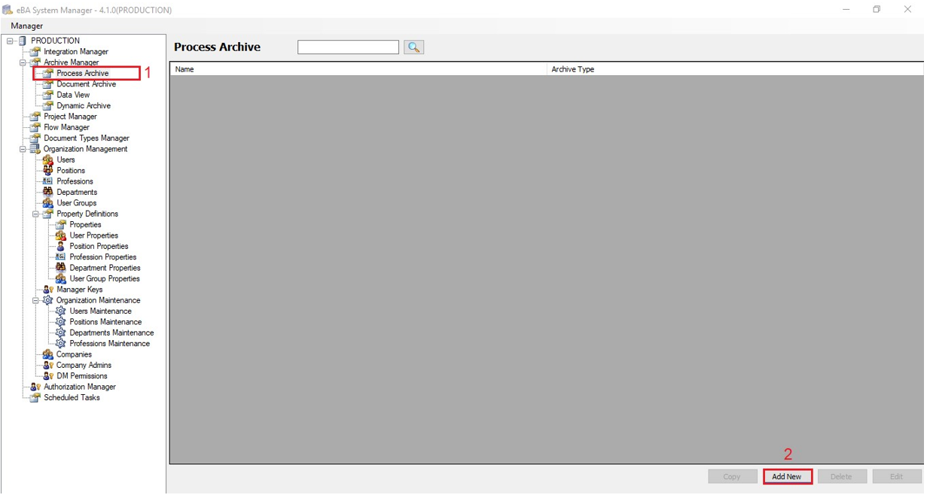Sort by the Name column header

coord(358,69)
